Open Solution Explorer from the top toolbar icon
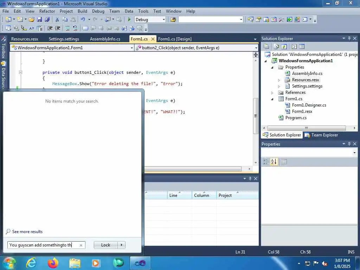Image resolution: width=360 pixels, height=270 pixels. click(x=250, y=20)
